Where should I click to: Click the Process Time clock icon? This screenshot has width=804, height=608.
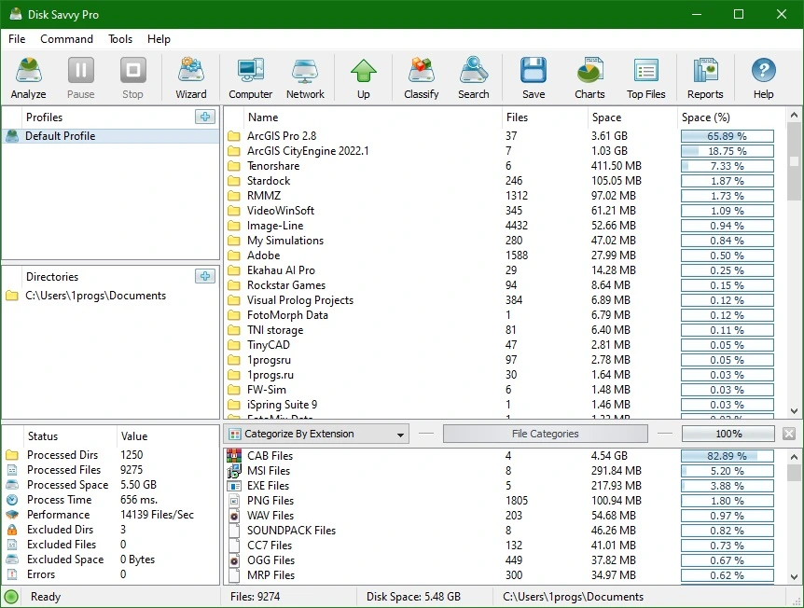(12, 500)
